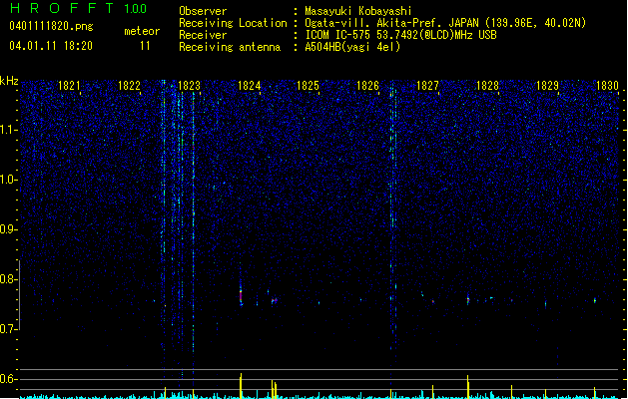Click the Ogata-vill. Akita-Pref. JAPAN location text
Image resolution: width=628 pixels, height=399 pixels.
click(391, 23)
